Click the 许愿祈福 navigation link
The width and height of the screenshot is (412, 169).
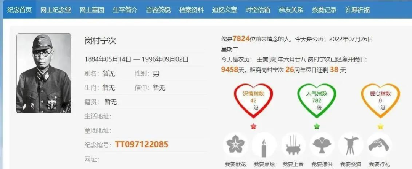(357, 10)
